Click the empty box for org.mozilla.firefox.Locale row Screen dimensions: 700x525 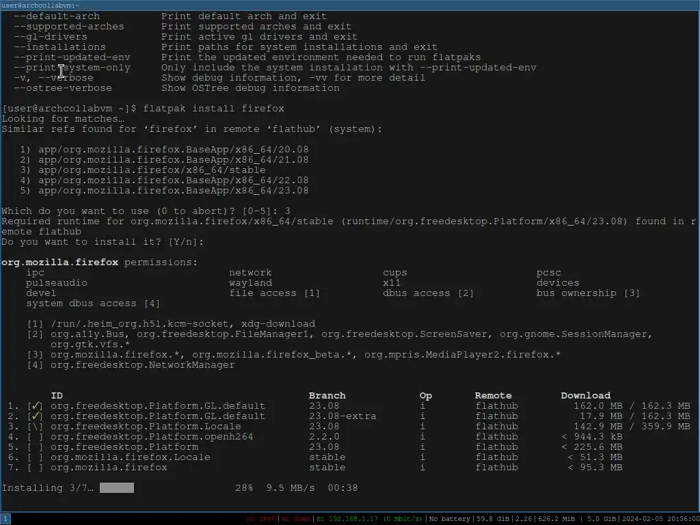(35, 457)
